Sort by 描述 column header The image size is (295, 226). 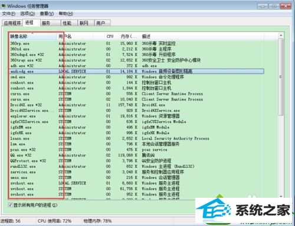202,36
